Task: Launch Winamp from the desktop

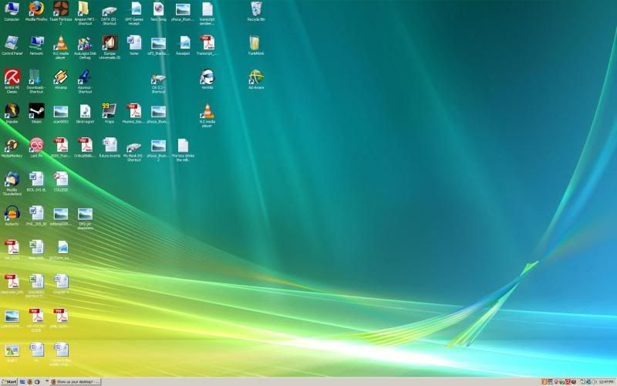Action: [61, 79]
